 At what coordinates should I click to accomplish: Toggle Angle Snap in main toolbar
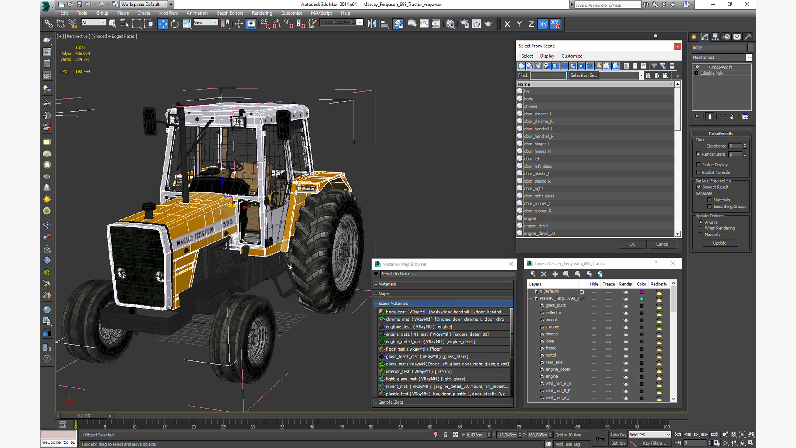tap(277, 24)
